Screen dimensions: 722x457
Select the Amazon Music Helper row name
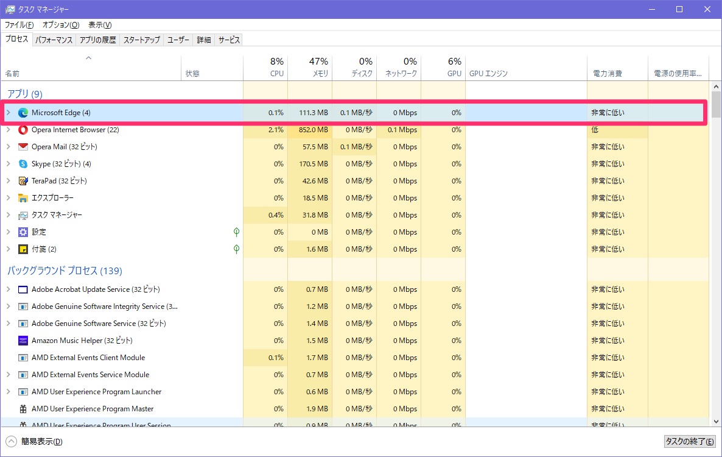(x=82, y=341)
